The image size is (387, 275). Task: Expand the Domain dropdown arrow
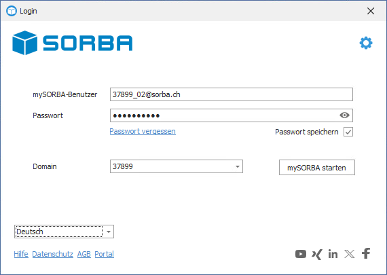click(238, 166)
